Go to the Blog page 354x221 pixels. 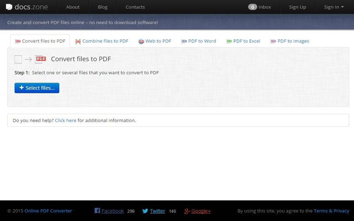(x=103, y=7)
